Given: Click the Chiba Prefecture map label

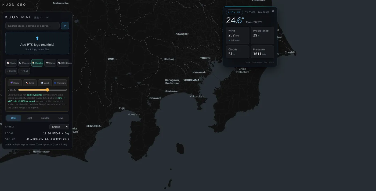Looking at the screenshot, I should pyautogui.click(x=243, y=70).
